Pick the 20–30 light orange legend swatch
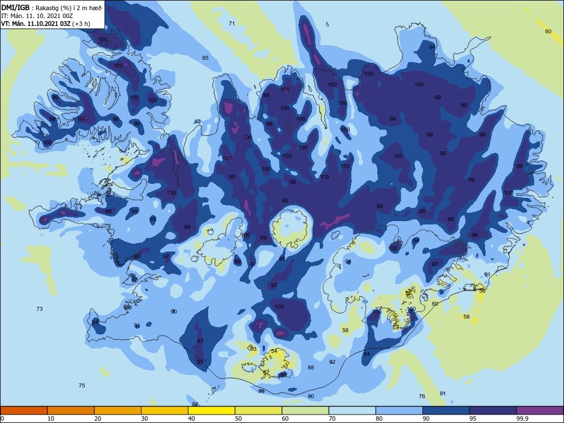 (118, 411)
